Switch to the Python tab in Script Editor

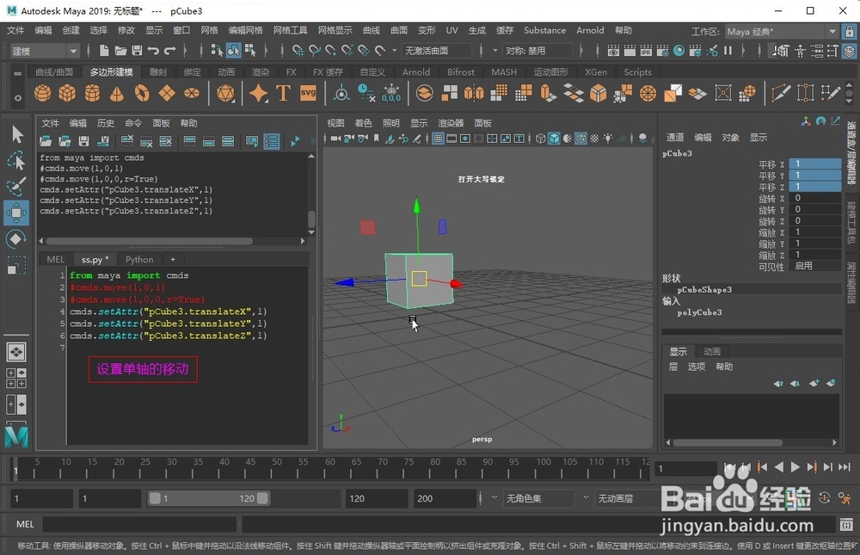[x=138, y=259]
